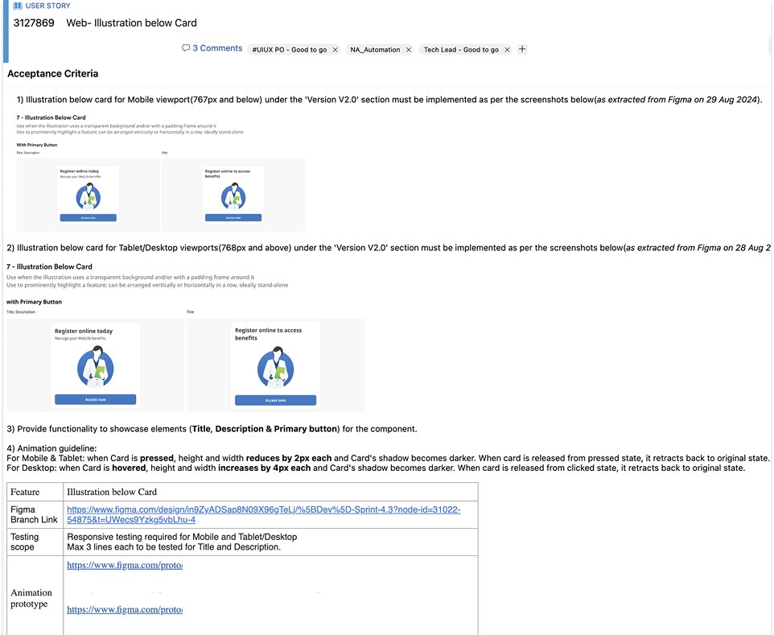Open the second Animation prototype Figma link
Image resolution: width=774 pixels, height=635 pixels.
(x=125, y=609)
